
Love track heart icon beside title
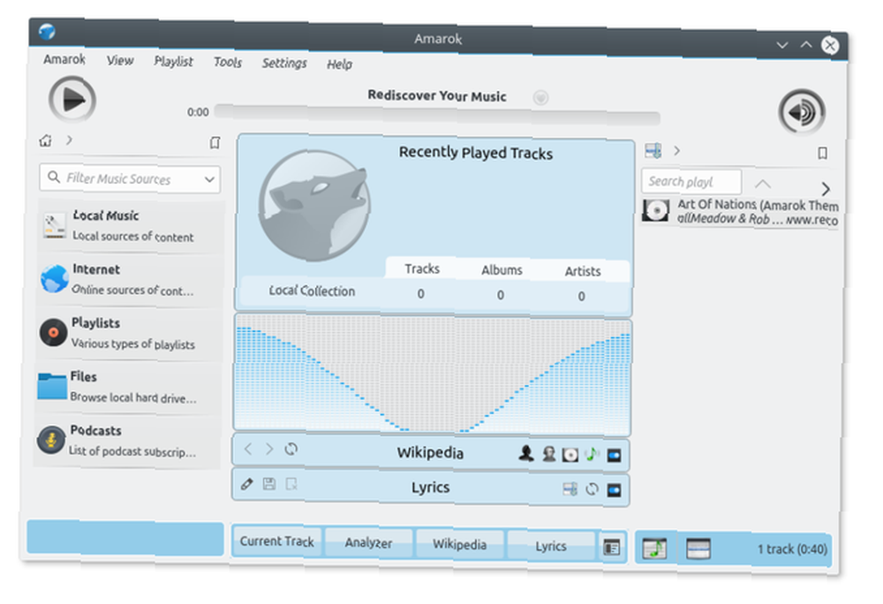[540, 98]
